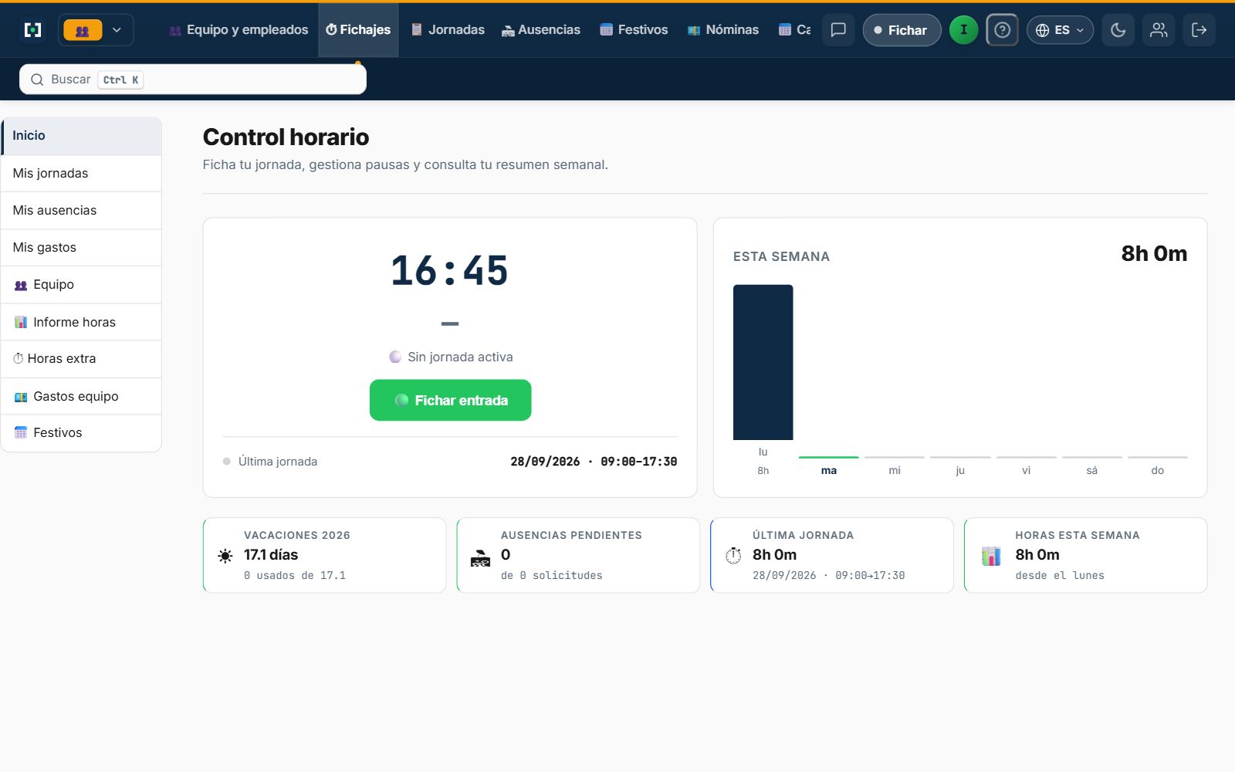Click the sun icon on Vacaciones card
The width and height of the screenshot is (1235, 772).
click(x=225, y=556)
